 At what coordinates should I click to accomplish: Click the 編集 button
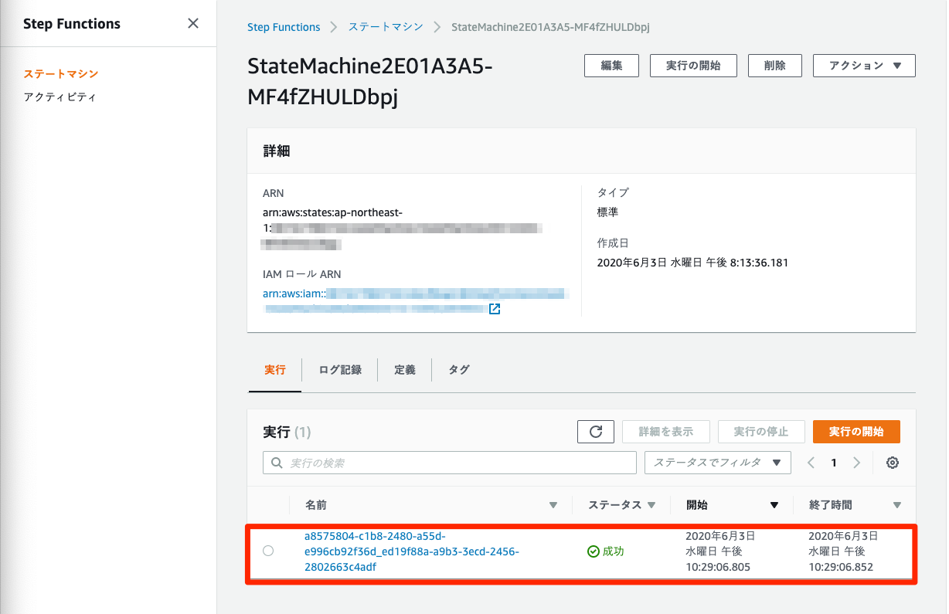pos(611,66)
